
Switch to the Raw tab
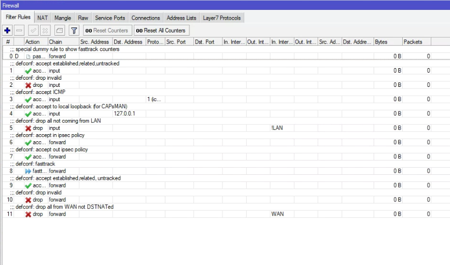[x=83, y=18]
